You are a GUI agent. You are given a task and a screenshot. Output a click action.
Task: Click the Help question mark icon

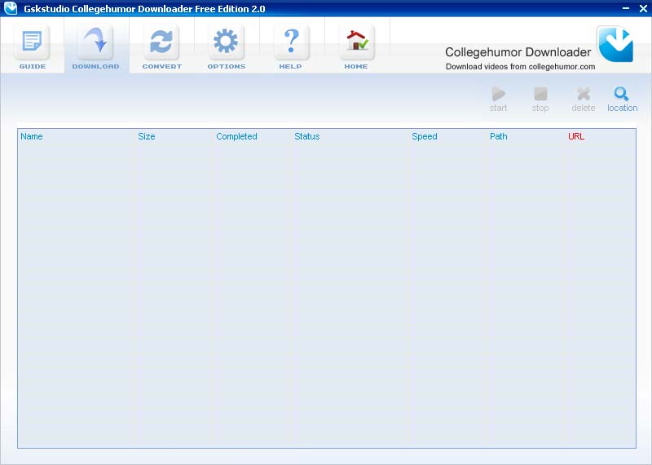(x=292, y=42)
